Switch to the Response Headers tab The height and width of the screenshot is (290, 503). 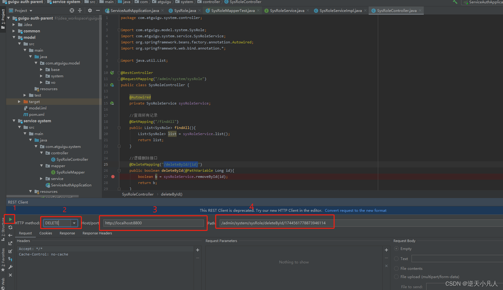point(97,233)
